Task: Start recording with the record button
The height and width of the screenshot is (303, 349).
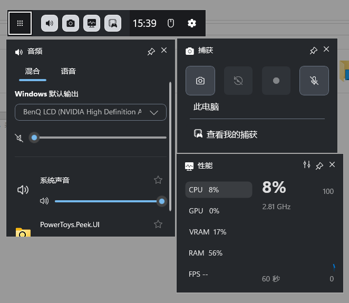Action: (276, 81)
